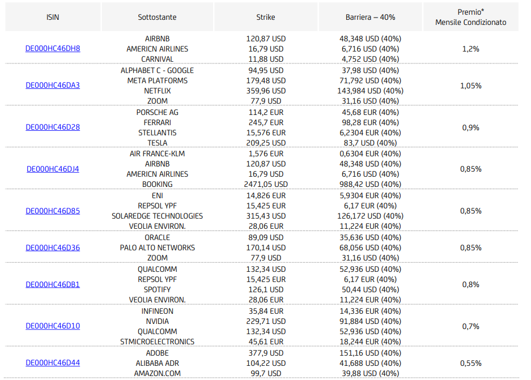Select the PALO ALTO NETWORKS cell
This screenshot has height=380, width=531.
(x=157, y=247)
